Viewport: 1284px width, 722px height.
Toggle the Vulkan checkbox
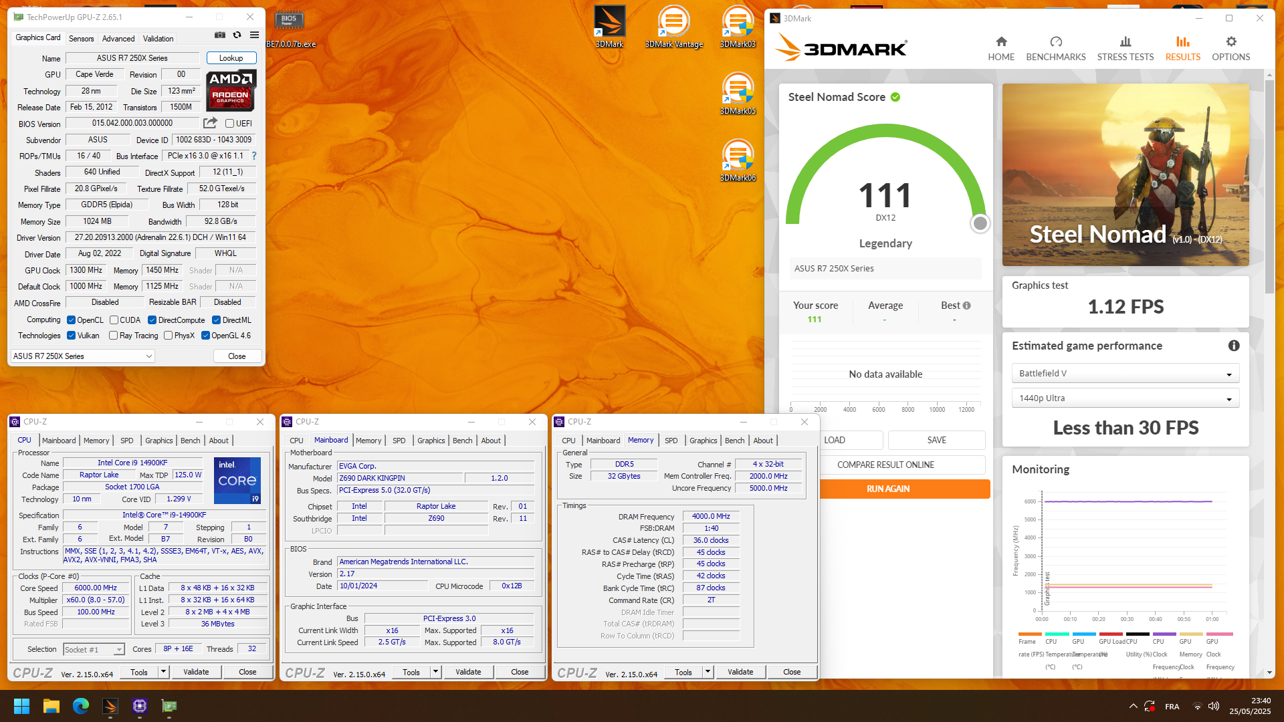pos(71,336)
